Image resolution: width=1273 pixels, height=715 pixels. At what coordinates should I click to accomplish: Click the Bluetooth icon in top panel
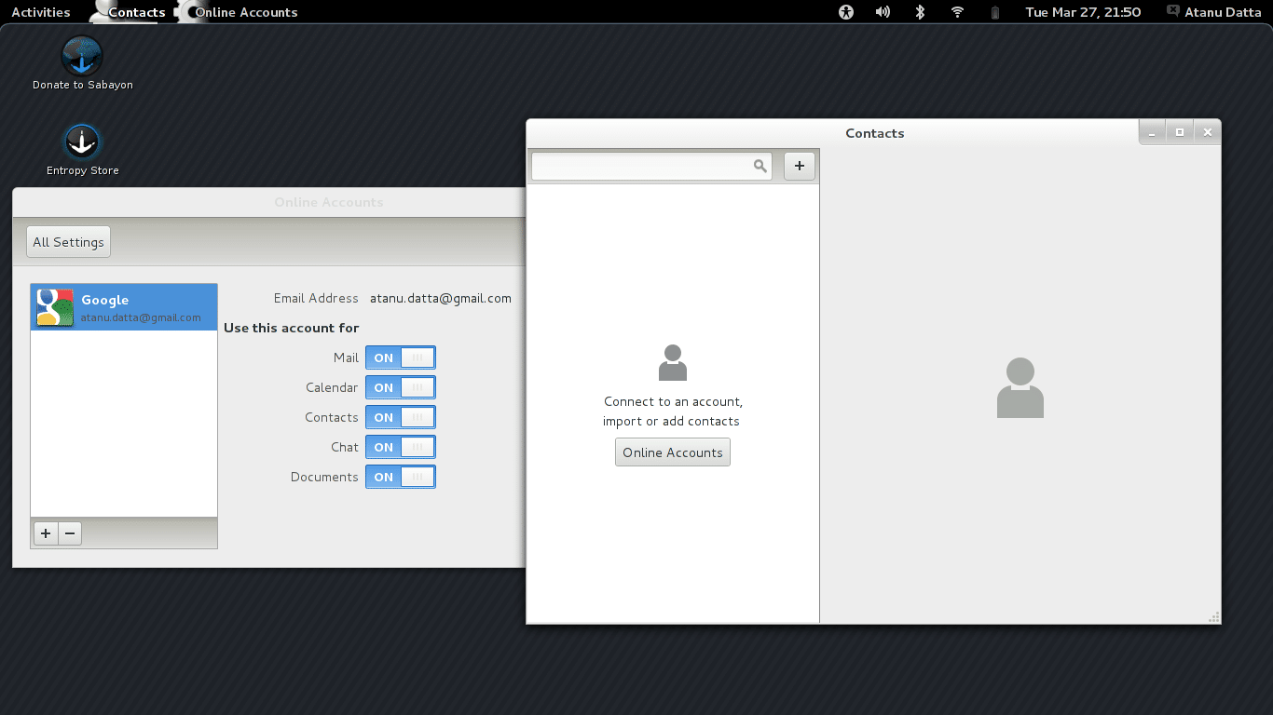pos(920,12)
